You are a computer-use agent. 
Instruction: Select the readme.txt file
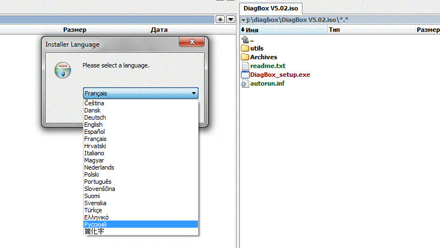[x=267, y=66]
